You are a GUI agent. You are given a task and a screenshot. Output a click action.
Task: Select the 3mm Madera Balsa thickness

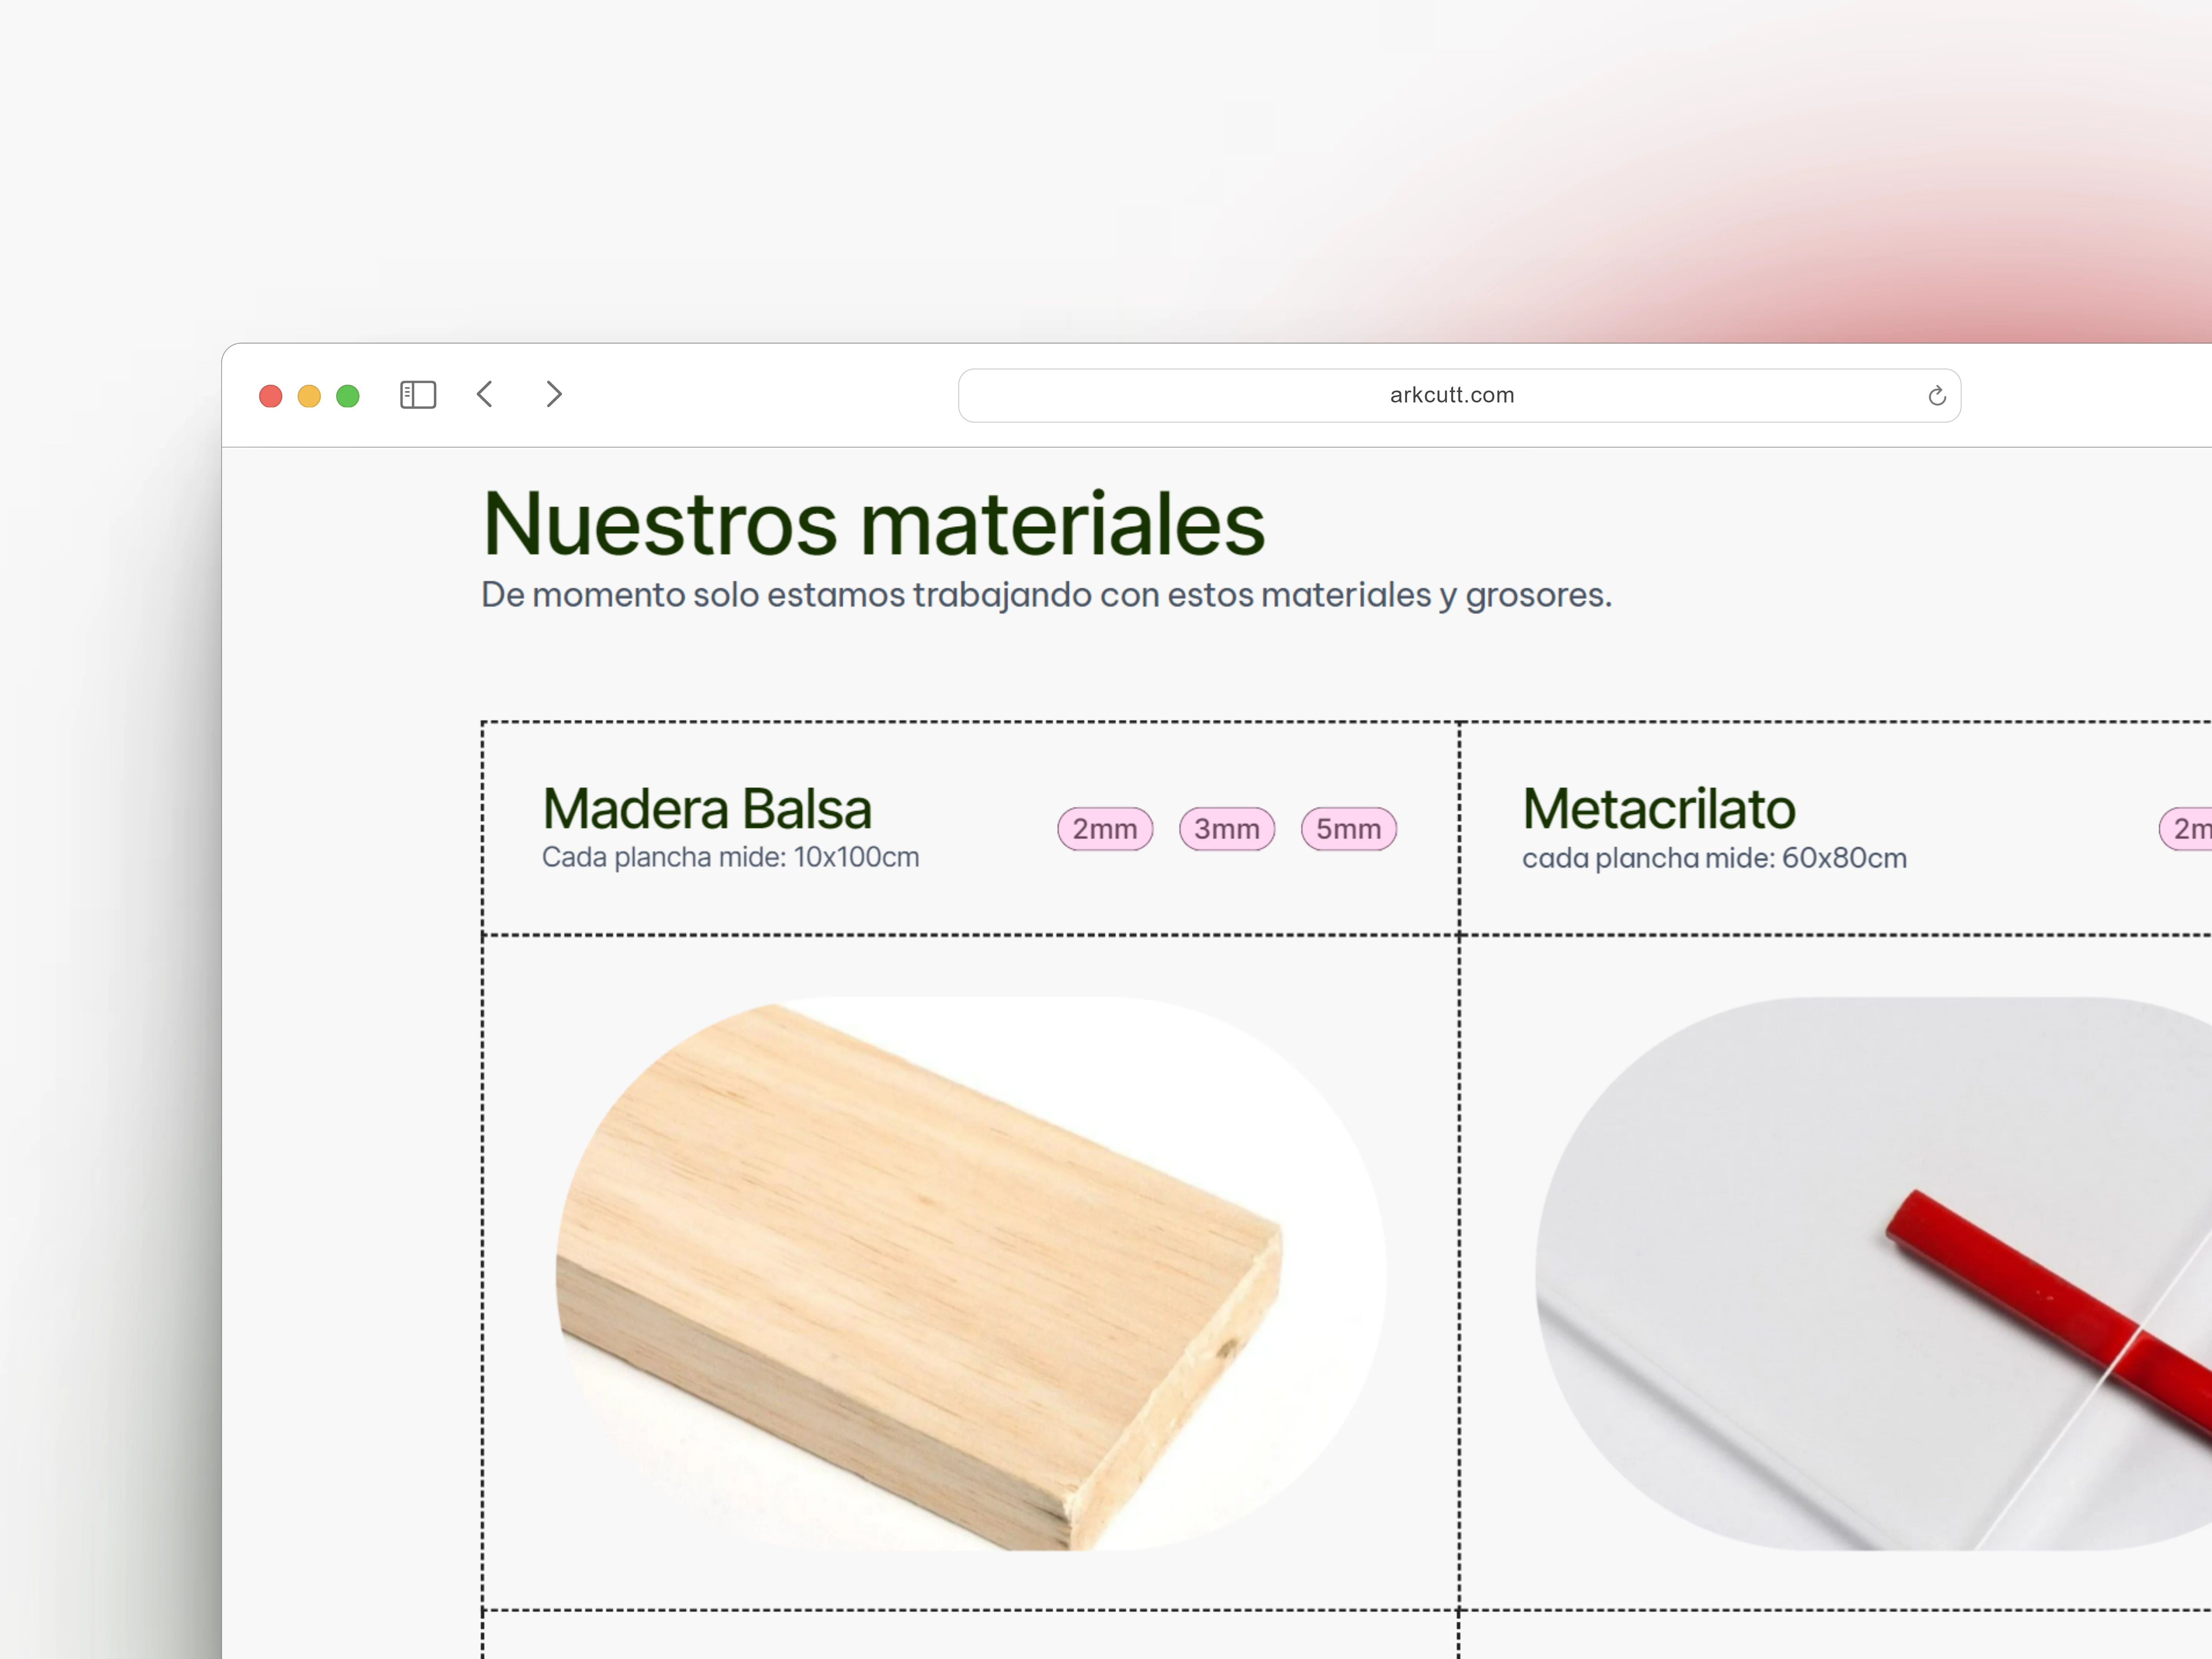pyautogui.click(x=1227, y=829)
